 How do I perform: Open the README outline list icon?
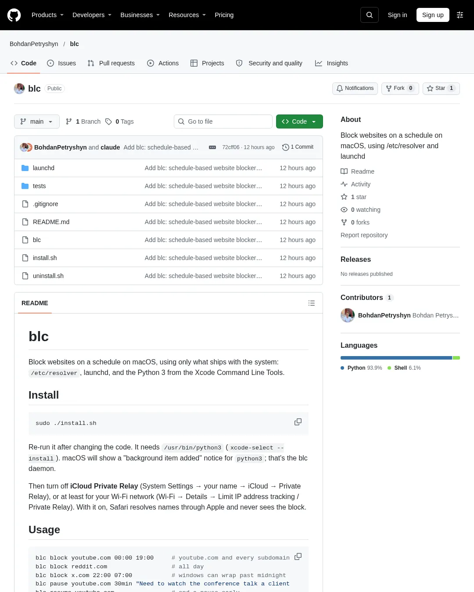[x=312, y=303]
